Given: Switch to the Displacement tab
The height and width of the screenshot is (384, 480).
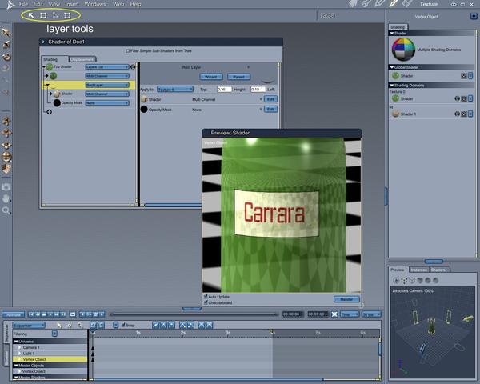Looking at the screenshot, I should 82,59.
